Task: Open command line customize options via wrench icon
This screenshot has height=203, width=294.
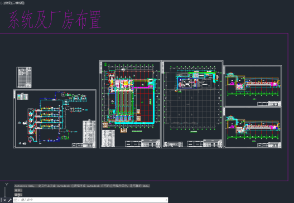Action: click(9, 200)
